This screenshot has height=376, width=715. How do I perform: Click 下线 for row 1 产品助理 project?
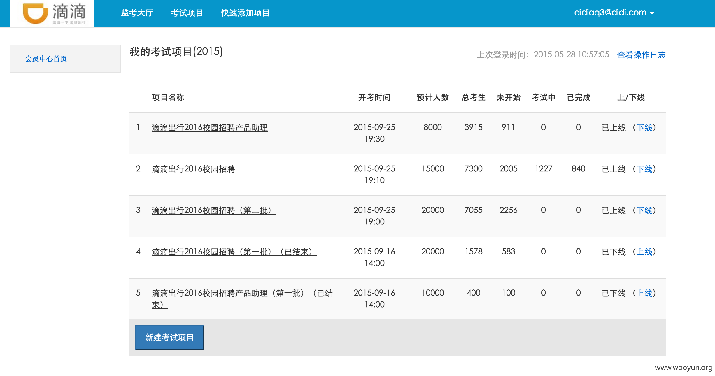[x=644, y=128]
